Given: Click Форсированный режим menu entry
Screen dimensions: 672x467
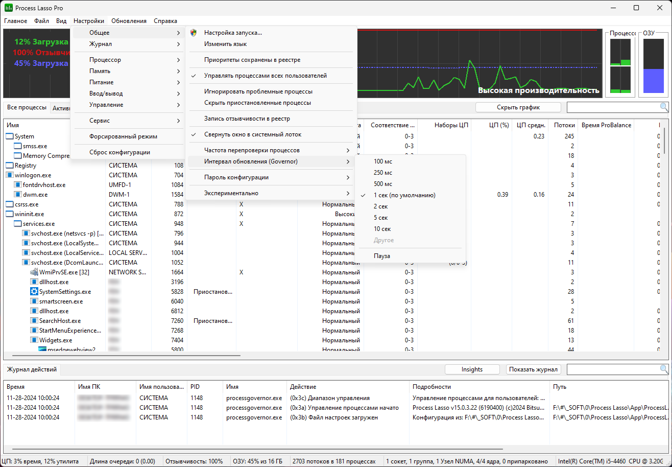Looking at the screenshot, I should click(128, 136).
